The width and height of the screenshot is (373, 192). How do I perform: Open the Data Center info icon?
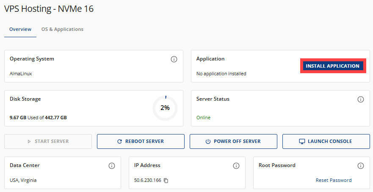(x=112, y=166)
